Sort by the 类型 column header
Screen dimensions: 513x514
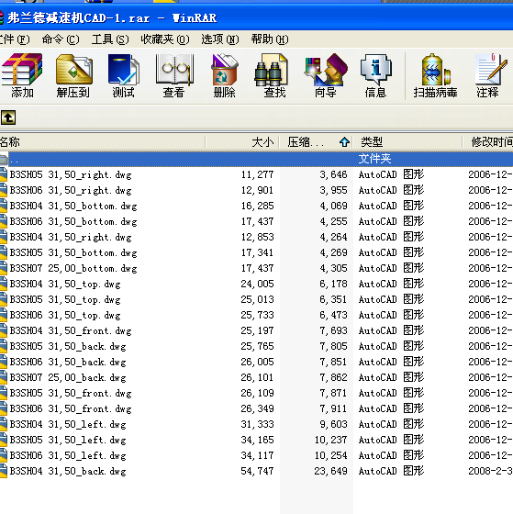(407, 142)
